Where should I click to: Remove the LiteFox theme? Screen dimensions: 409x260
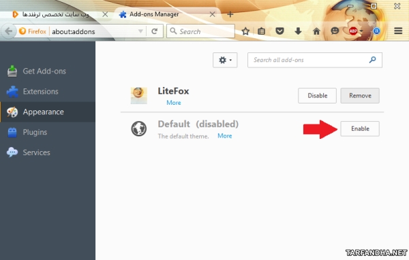(360, 95)
